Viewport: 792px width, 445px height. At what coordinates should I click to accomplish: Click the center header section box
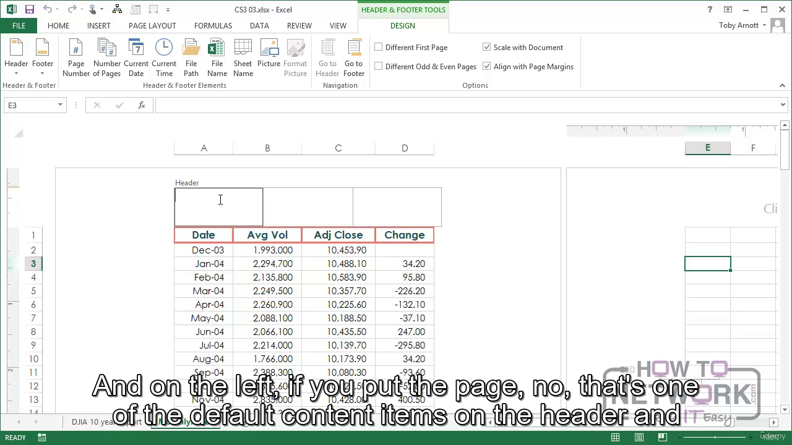pyautogui.click(x=308, y=207)
